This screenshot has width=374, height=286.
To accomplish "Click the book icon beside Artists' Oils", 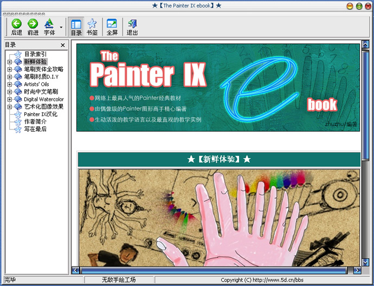I will coord(18,84).
